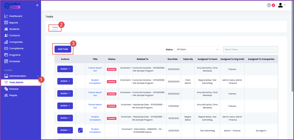Click the Add Task button

click(63, 49)
